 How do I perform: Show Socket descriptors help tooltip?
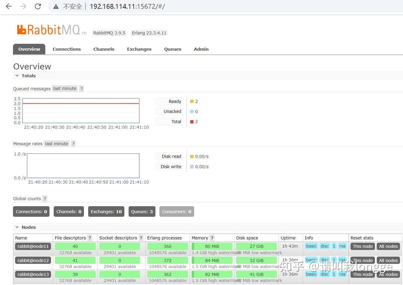[x=141, y=238]
